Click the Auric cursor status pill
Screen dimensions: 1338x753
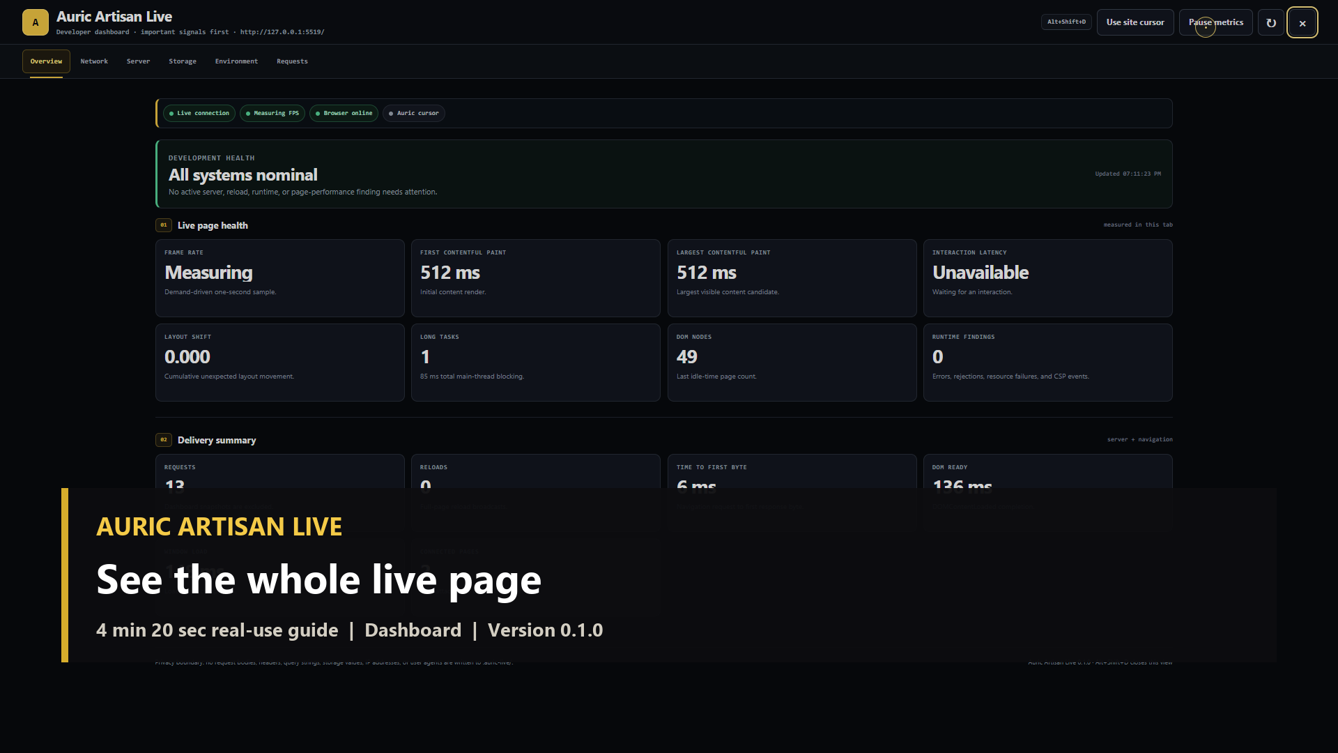(414, 113)
